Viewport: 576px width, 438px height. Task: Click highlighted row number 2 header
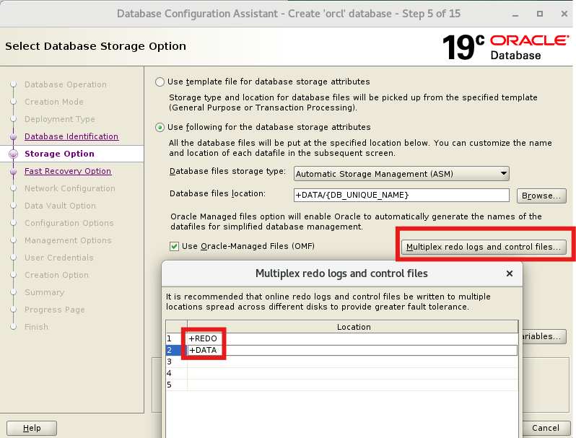(x=176, y=350)
